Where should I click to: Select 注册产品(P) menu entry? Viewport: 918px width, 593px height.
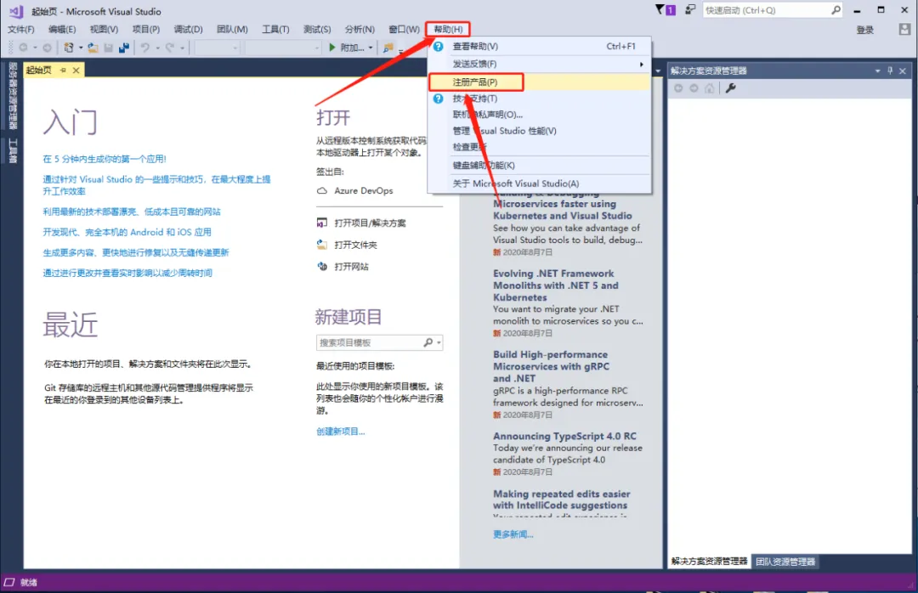coord(540,82)
